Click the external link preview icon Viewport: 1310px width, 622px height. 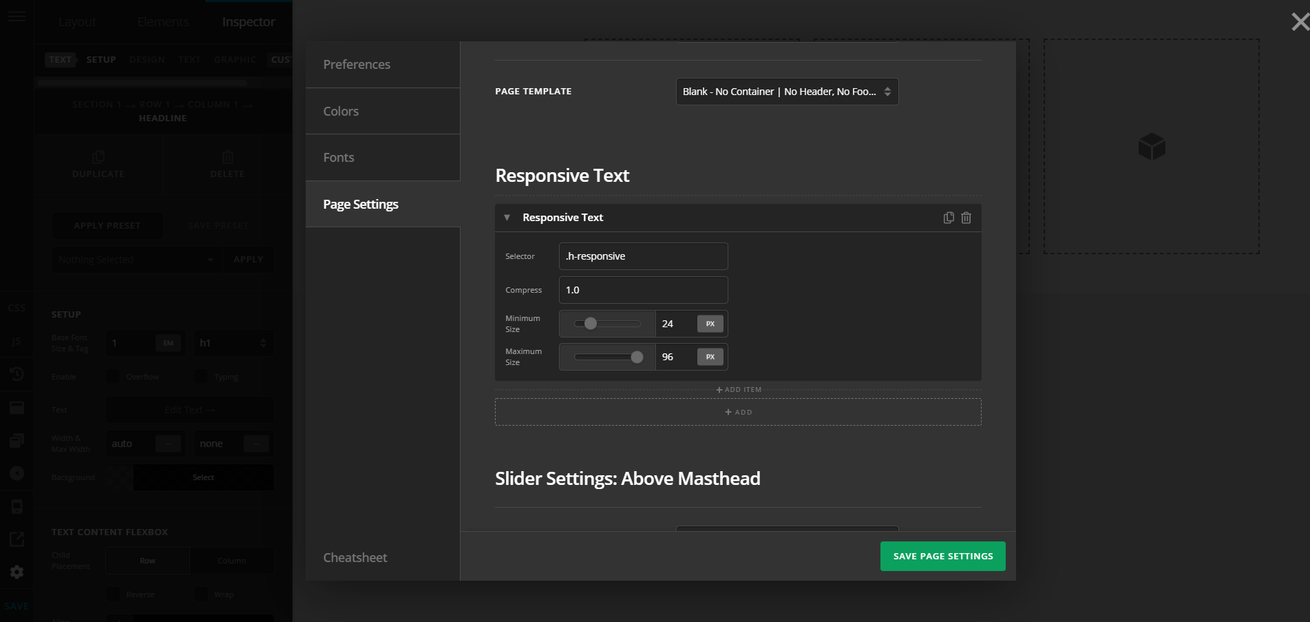(17, 539)
